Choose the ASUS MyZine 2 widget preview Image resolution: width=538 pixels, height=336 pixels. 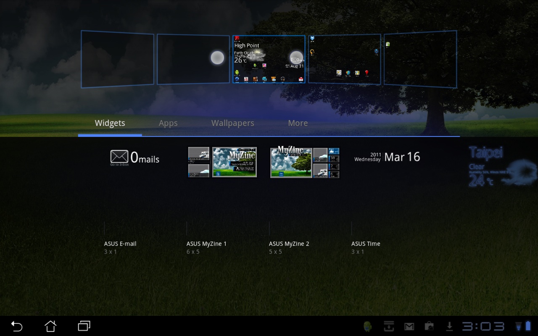304,162
